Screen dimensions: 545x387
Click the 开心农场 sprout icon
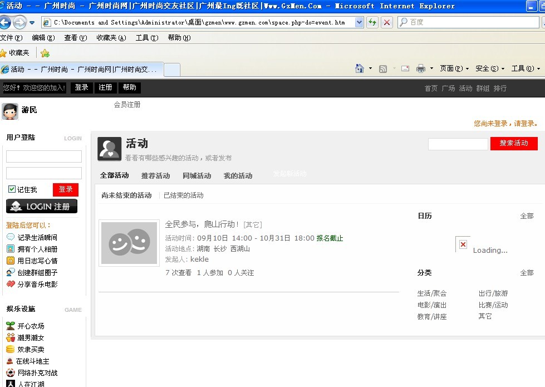[x=11, y=326]
